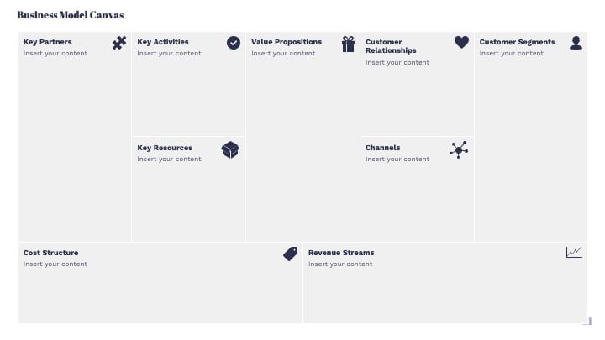Click placeholder text under Cost Structure
This screenshot has width=605, height=340.
(x=55, y=264)
